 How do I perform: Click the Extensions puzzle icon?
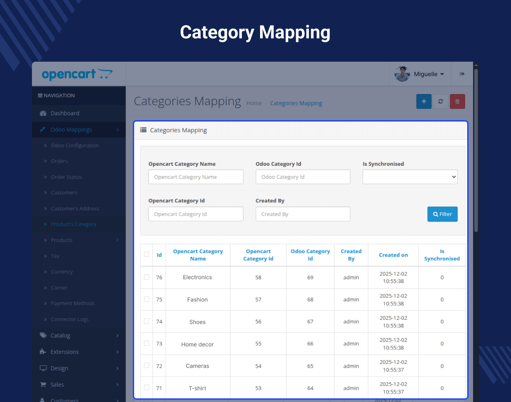pos(43,351)
